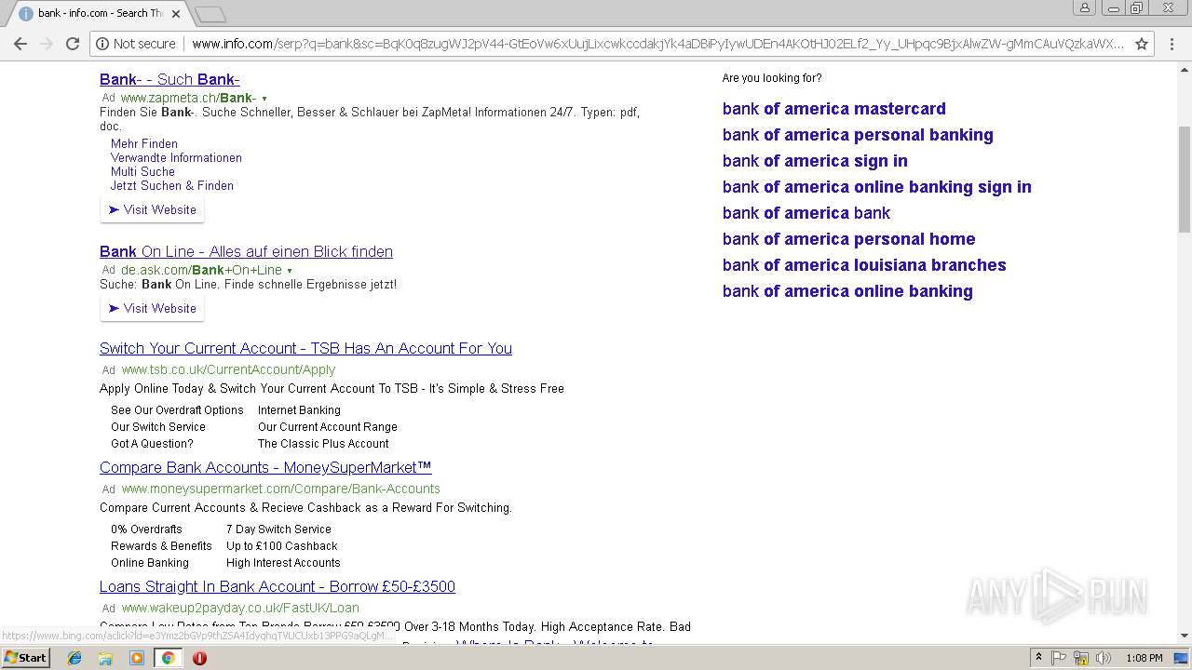The image size is (1192, 670).
Task: Click the Chrome taskbar icon
Action: click(169, 658)
